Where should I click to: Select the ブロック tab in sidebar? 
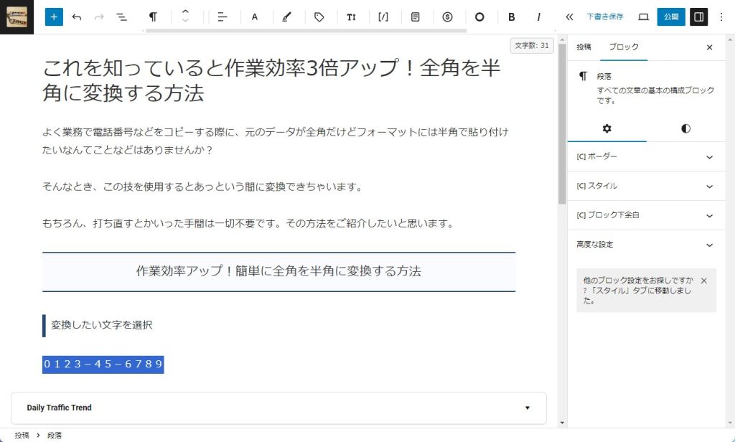(623, 47)
